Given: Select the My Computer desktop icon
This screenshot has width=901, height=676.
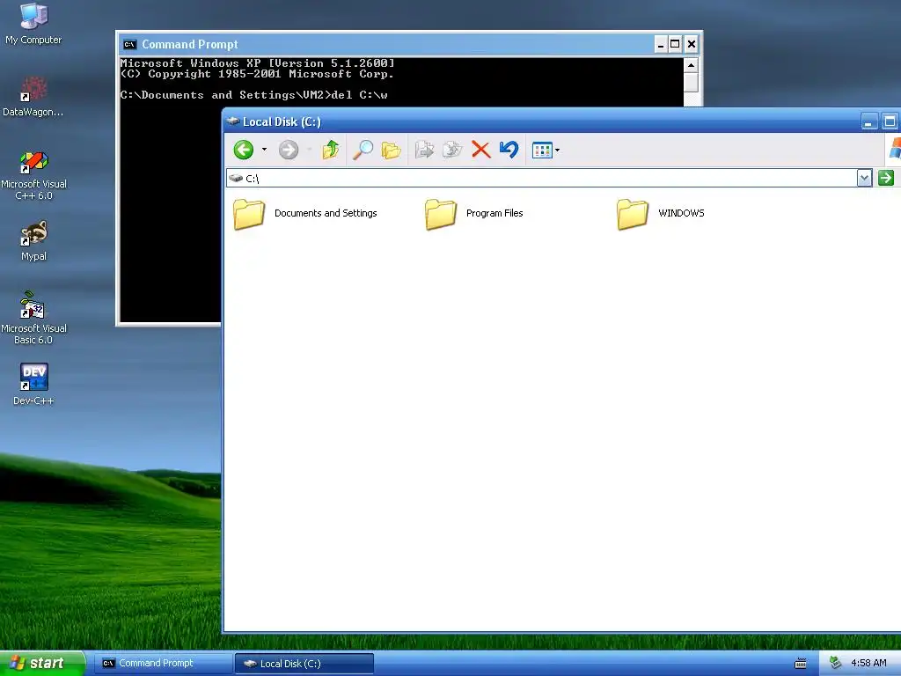Looking at the screenshot, I should tap(33, 24).
